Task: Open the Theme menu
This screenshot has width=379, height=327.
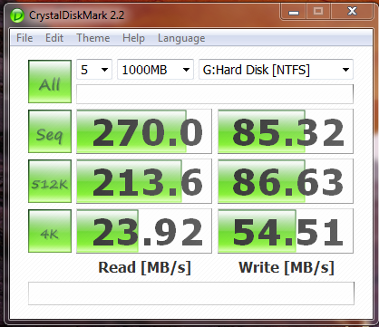Action: (93, 38)
